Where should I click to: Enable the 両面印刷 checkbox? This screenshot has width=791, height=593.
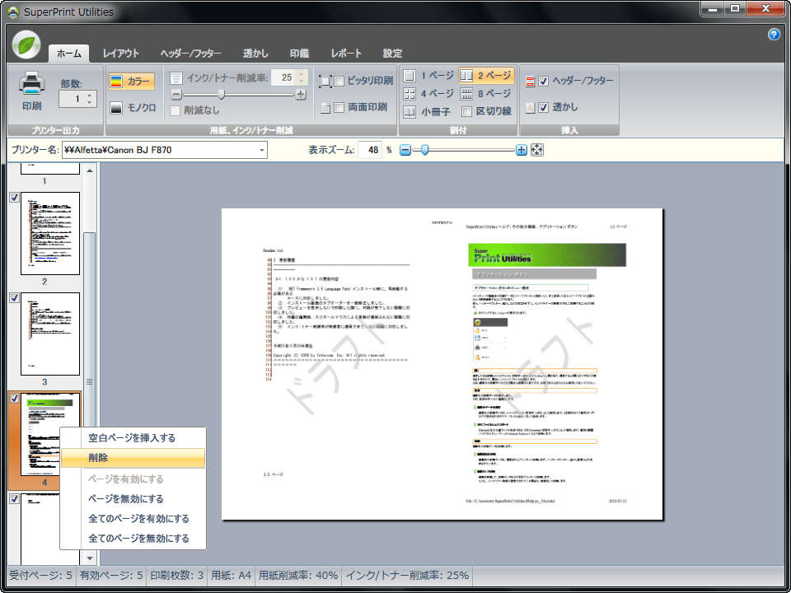[x=339, y=107]
